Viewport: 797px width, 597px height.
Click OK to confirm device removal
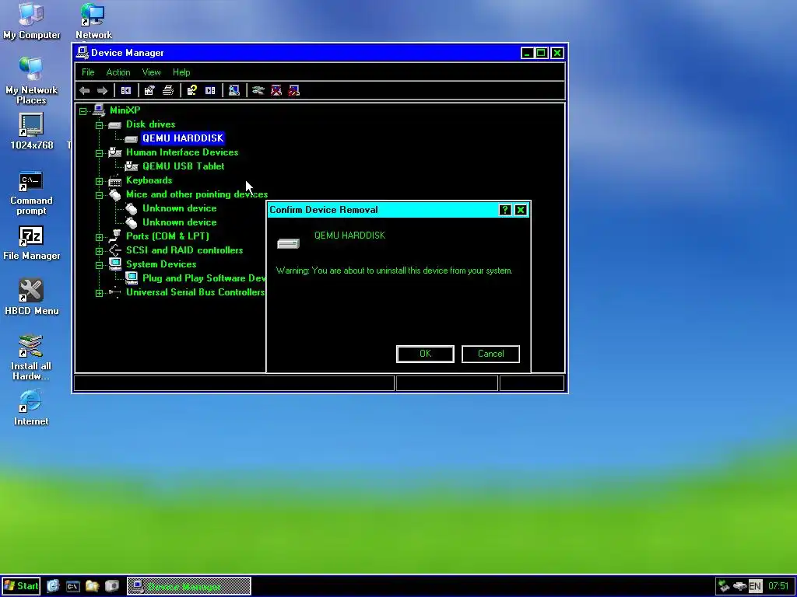(425, 354)
